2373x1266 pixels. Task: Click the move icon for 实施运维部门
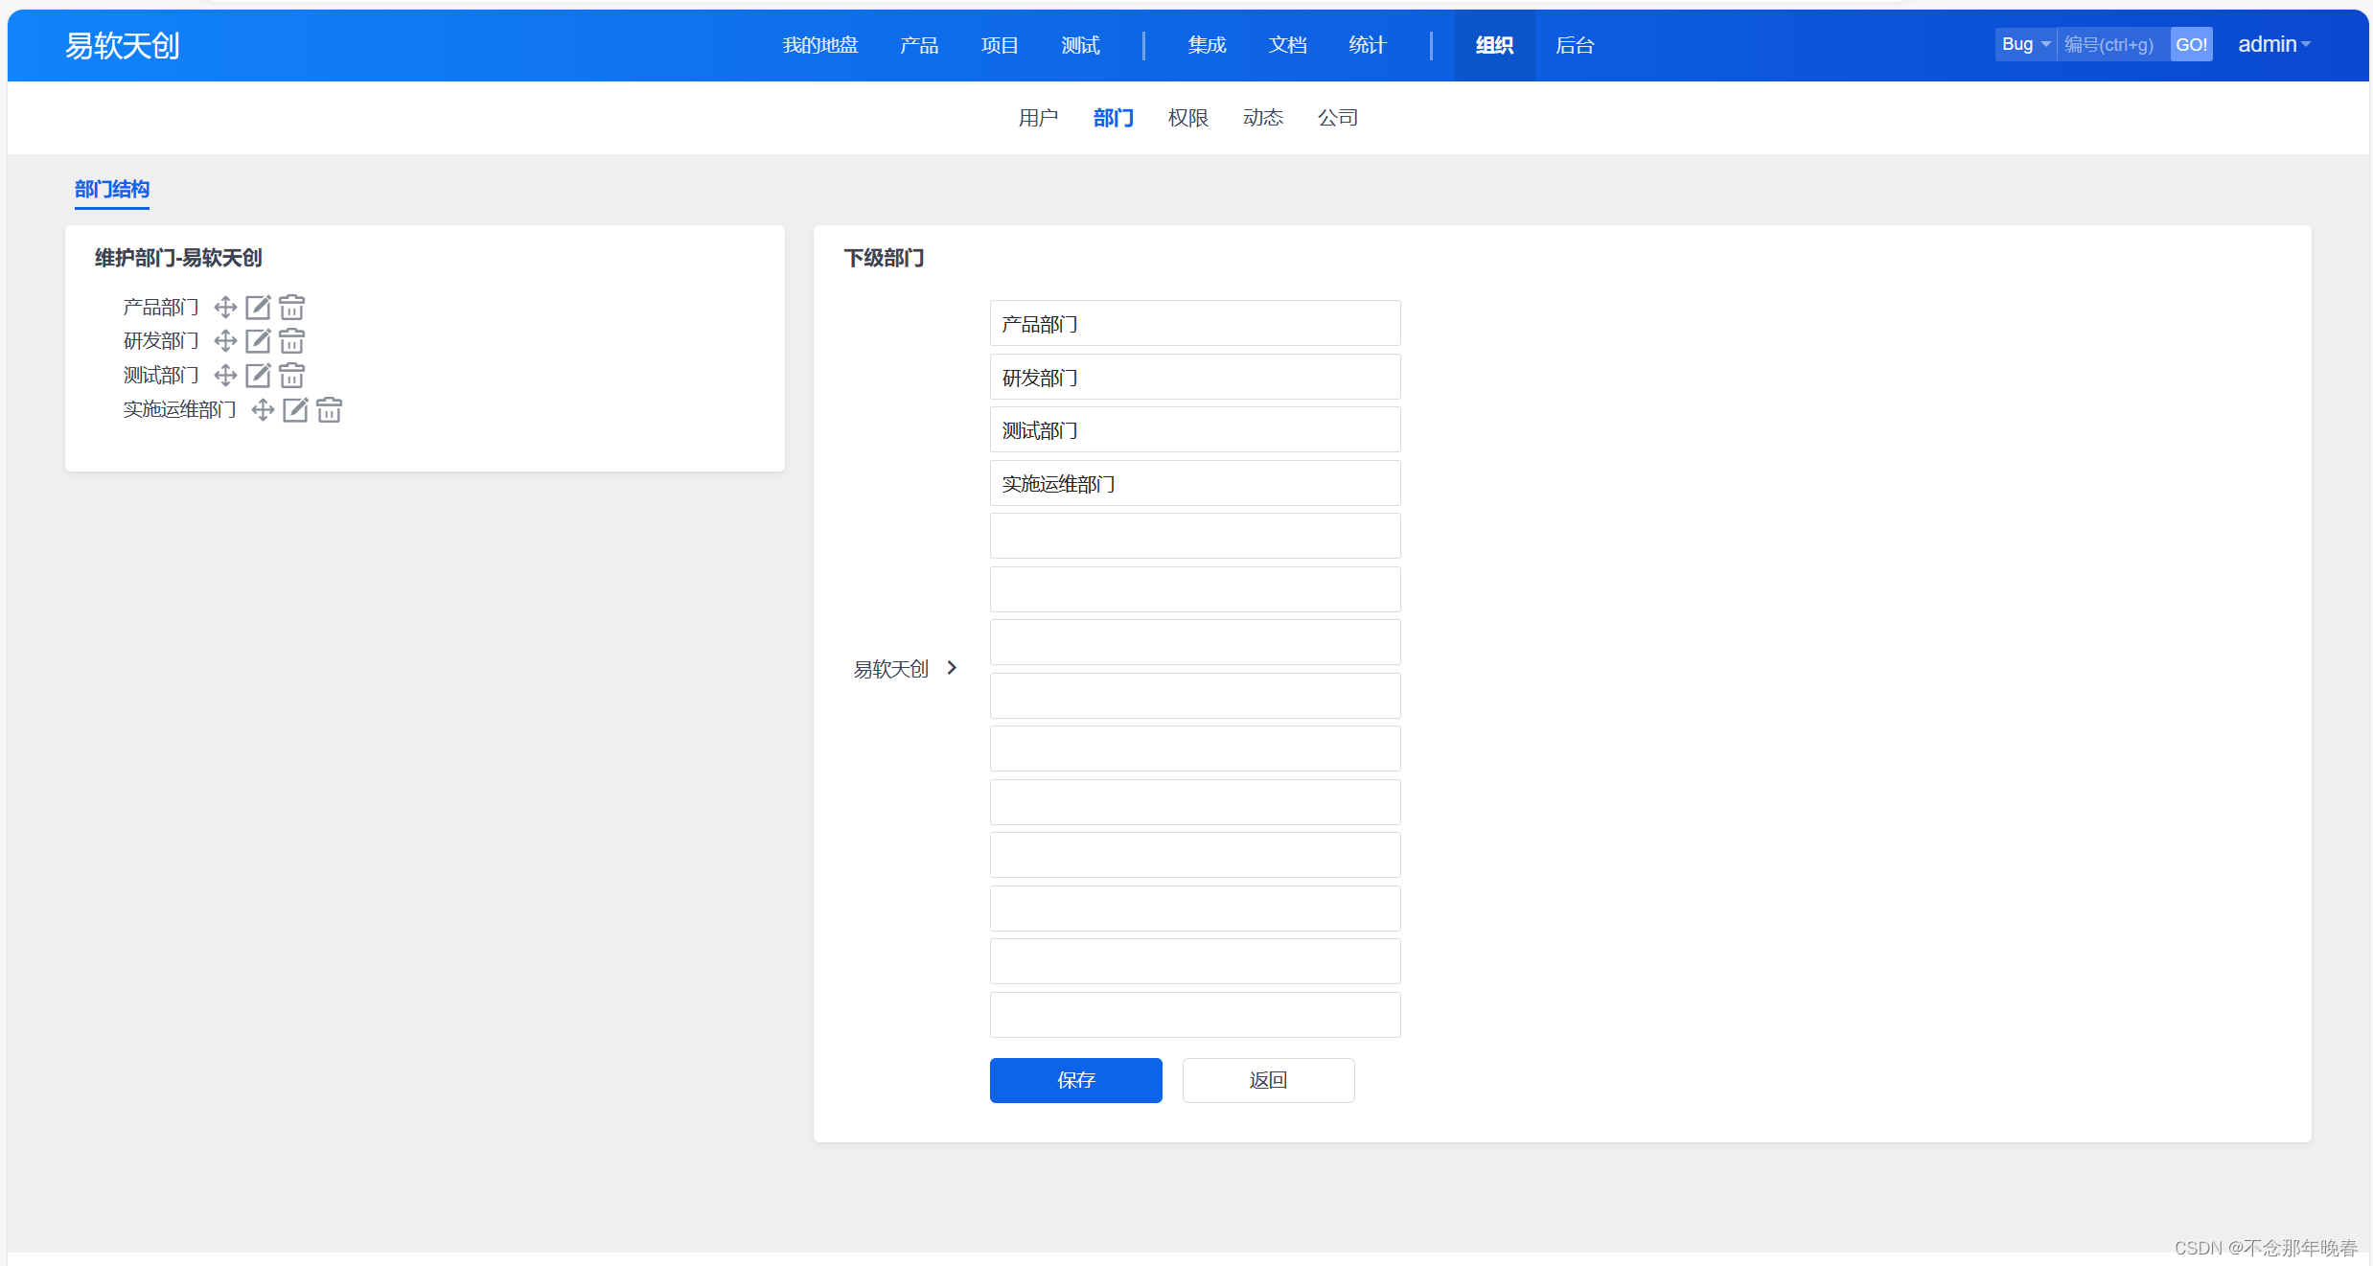click(x=263, y=410)
